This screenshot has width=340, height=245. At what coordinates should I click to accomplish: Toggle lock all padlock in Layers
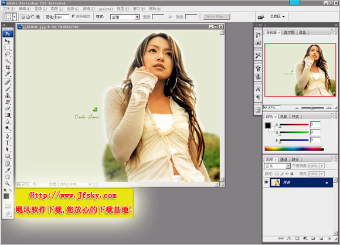tap(292, 173)
